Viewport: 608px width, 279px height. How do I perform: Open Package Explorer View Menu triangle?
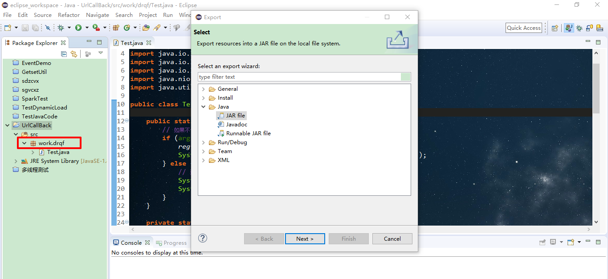pos(101,53)
